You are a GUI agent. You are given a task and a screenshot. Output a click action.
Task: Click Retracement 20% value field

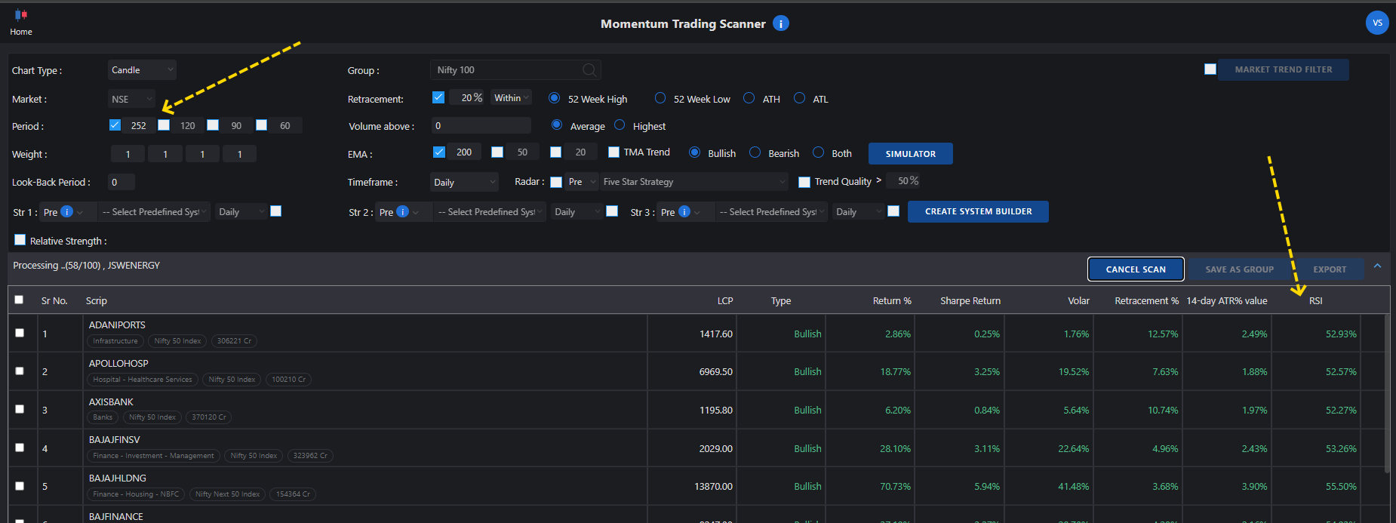[467, 98]
